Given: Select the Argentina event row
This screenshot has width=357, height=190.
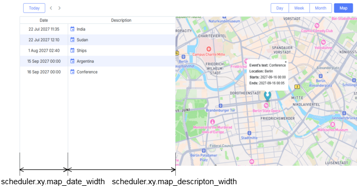Looking at the screenshot, I should pos(98,61).
